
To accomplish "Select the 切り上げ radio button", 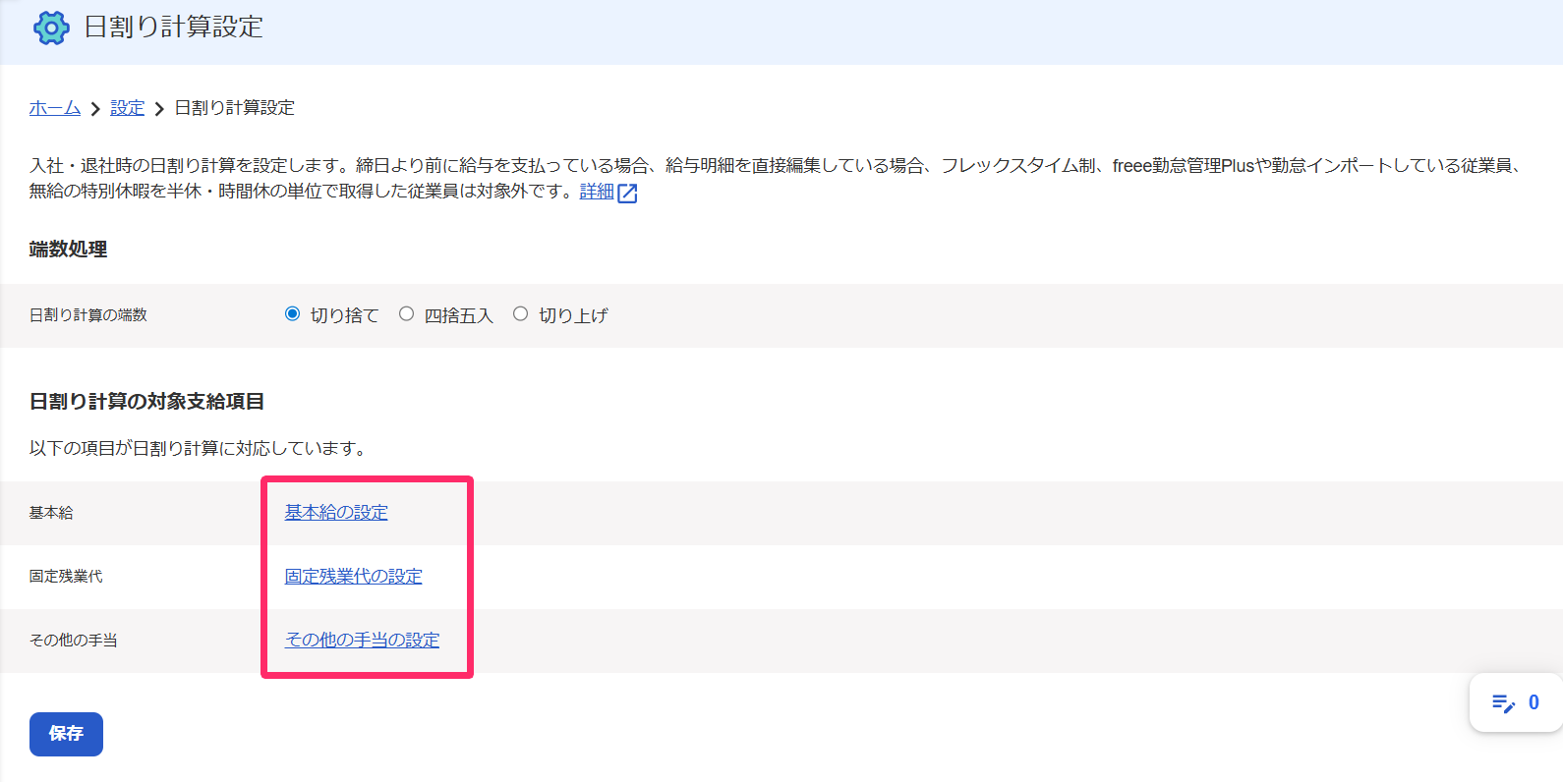I will click(x=520, y=314).
